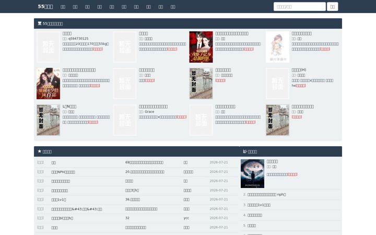Open ranking item number 5
The height and width of the screenshot is (235, 376).
tap(252, 226)
